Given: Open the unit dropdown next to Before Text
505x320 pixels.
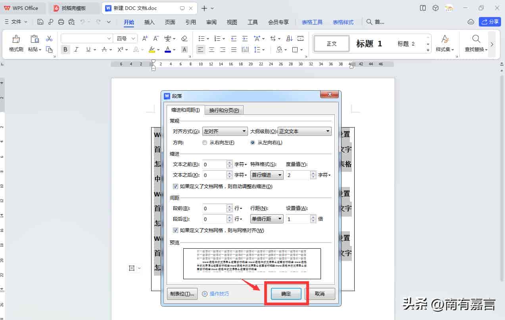Looking at the screenshot, I should coord(241,164).
